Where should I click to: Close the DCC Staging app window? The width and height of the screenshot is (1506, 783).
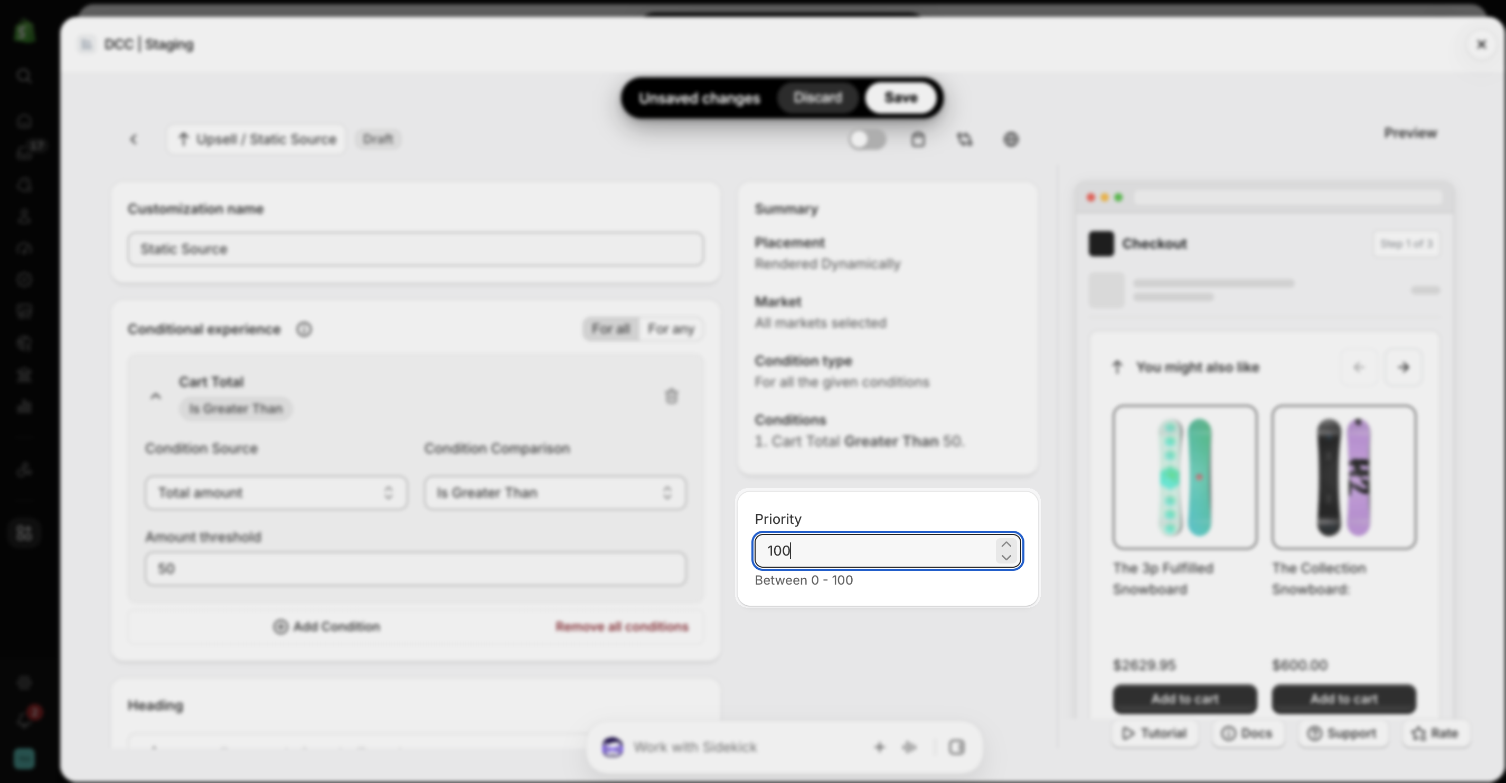(x=1482, y=44)
